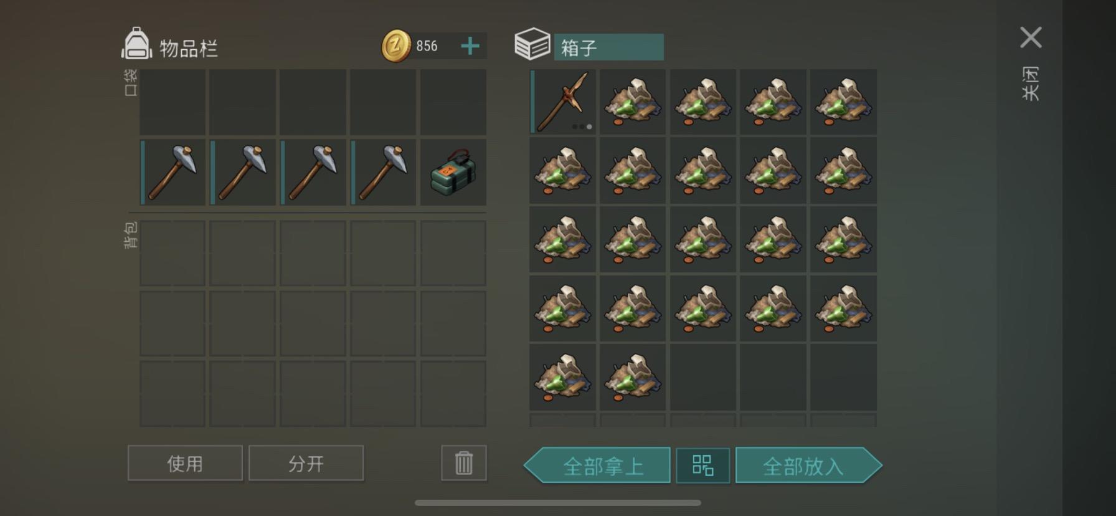Click the backpack icon beside 物品栏
Image resolution: width=1116 pixels, height=516 pixels.
point(136,44)
